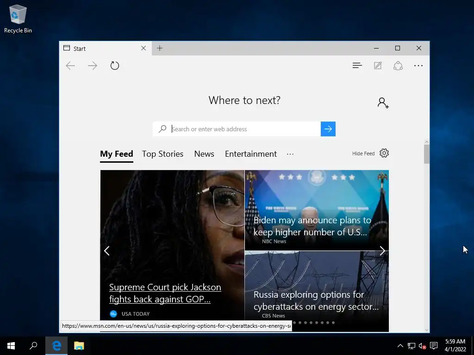This screenshot has width=474, height=355.
Task: Open taskbar search magnifier
Action: tap(33, 346)
